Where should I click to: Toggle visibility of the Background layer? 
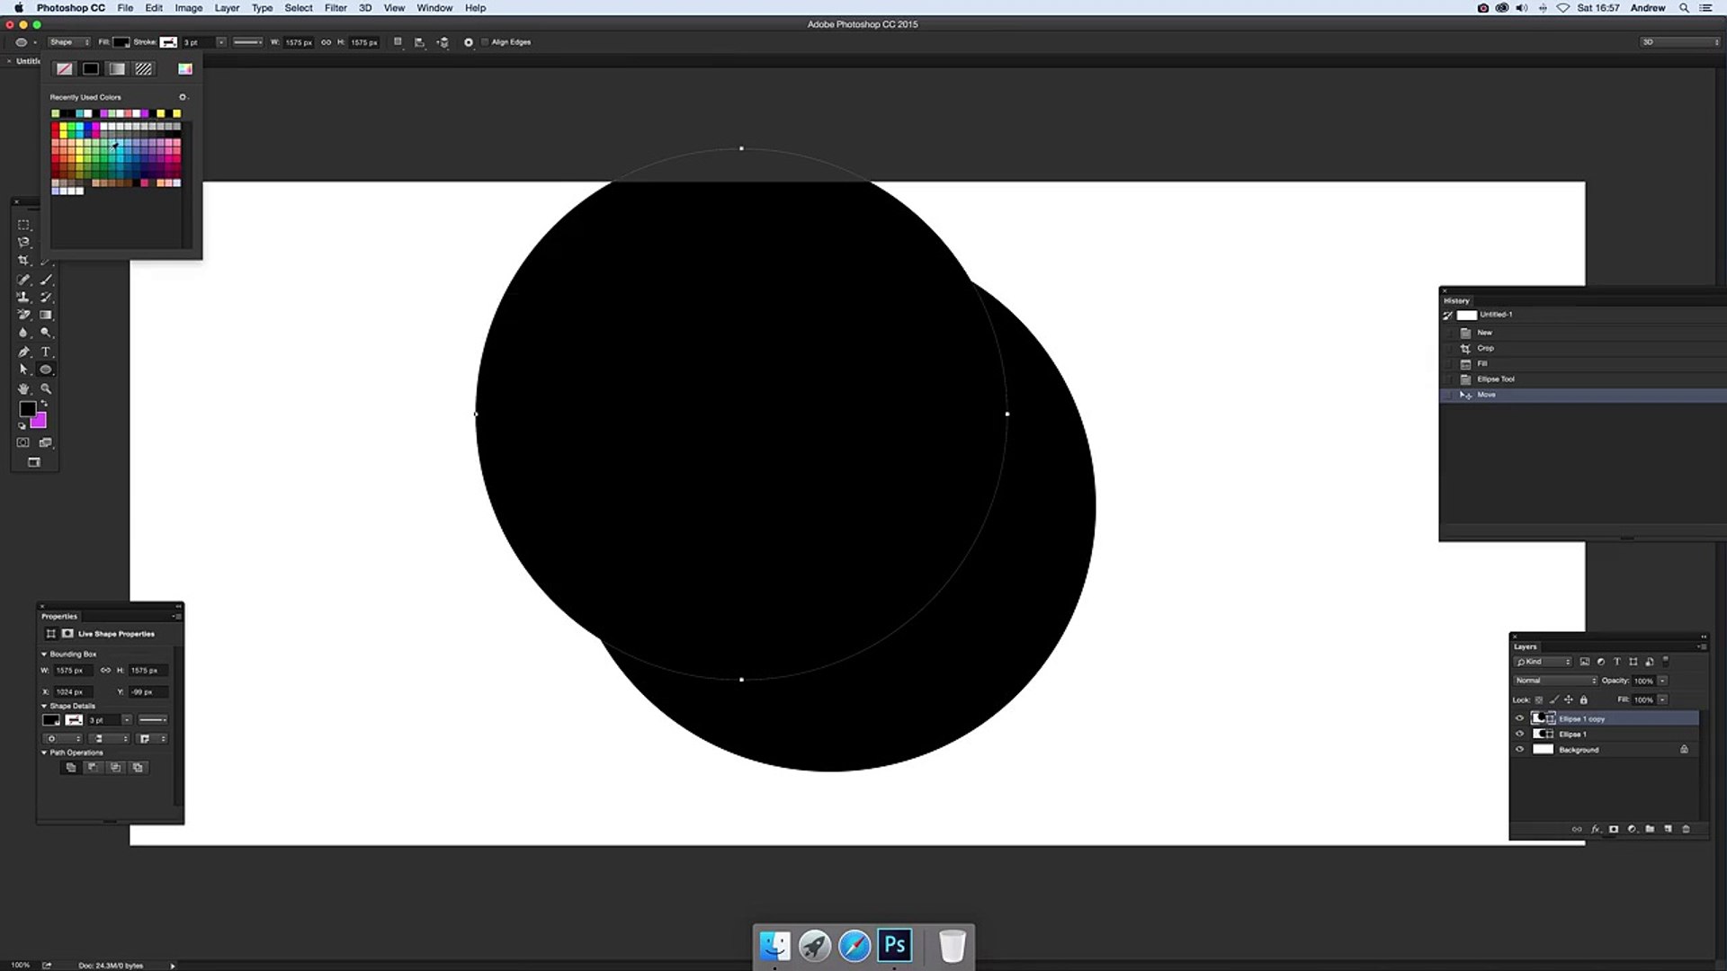[1520, 749]
